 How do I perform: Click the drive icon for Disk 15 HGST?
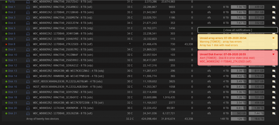coord(28,81)
